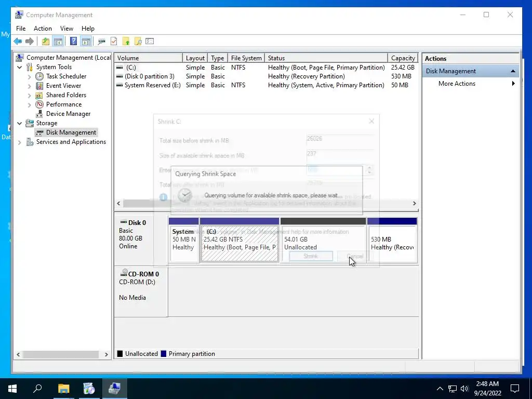Click the Up One Level folder icon

[46, 42]
